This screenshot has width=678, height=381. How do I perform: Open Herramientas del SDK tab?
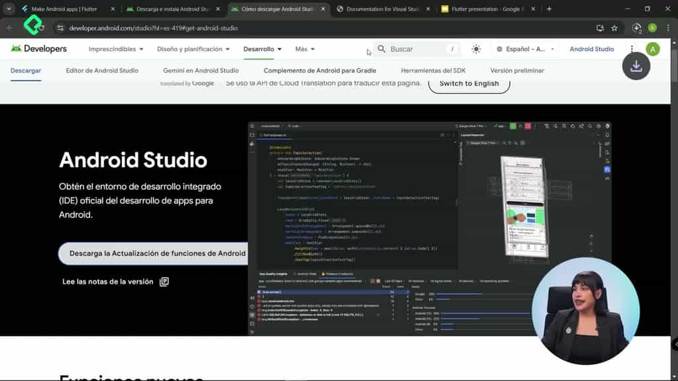(x=433, y=70)
